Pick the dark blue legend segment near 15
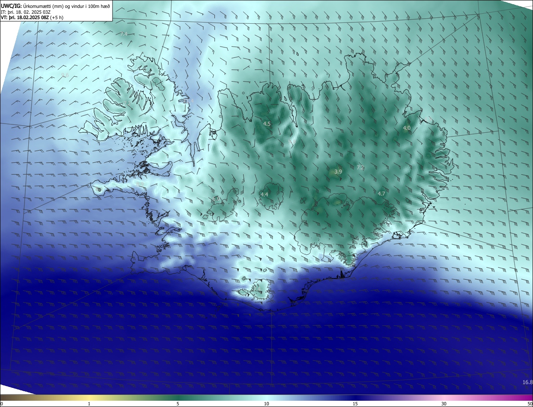The image size is (533, 407). [355, 397]
